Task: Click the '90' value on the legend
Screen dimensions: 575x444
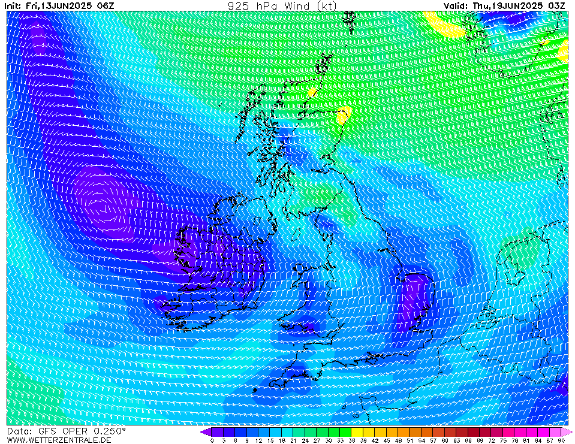Action: [561, 440]
